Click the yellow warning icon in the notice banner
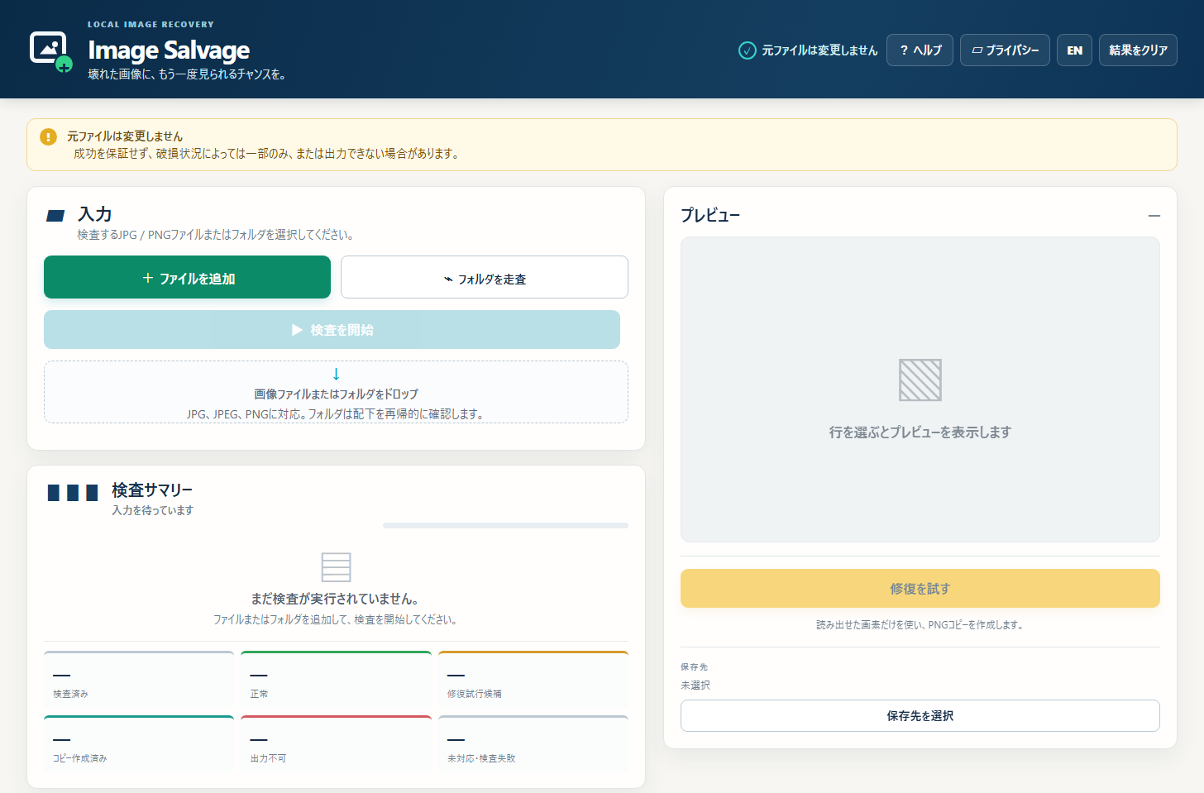The width and height of the screenshot is (1204, 793). [x=49, y=136]
